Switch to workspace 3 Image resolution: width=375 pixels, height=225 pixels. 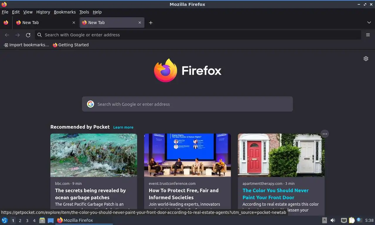pyautogui.click(x=27, y=221)
